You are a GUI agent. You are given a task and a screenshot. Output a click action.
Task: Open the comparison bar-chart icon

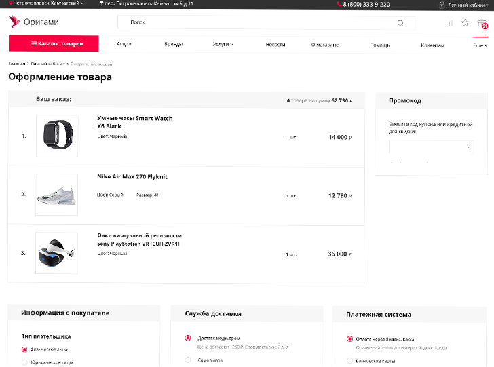pos(449,23)
